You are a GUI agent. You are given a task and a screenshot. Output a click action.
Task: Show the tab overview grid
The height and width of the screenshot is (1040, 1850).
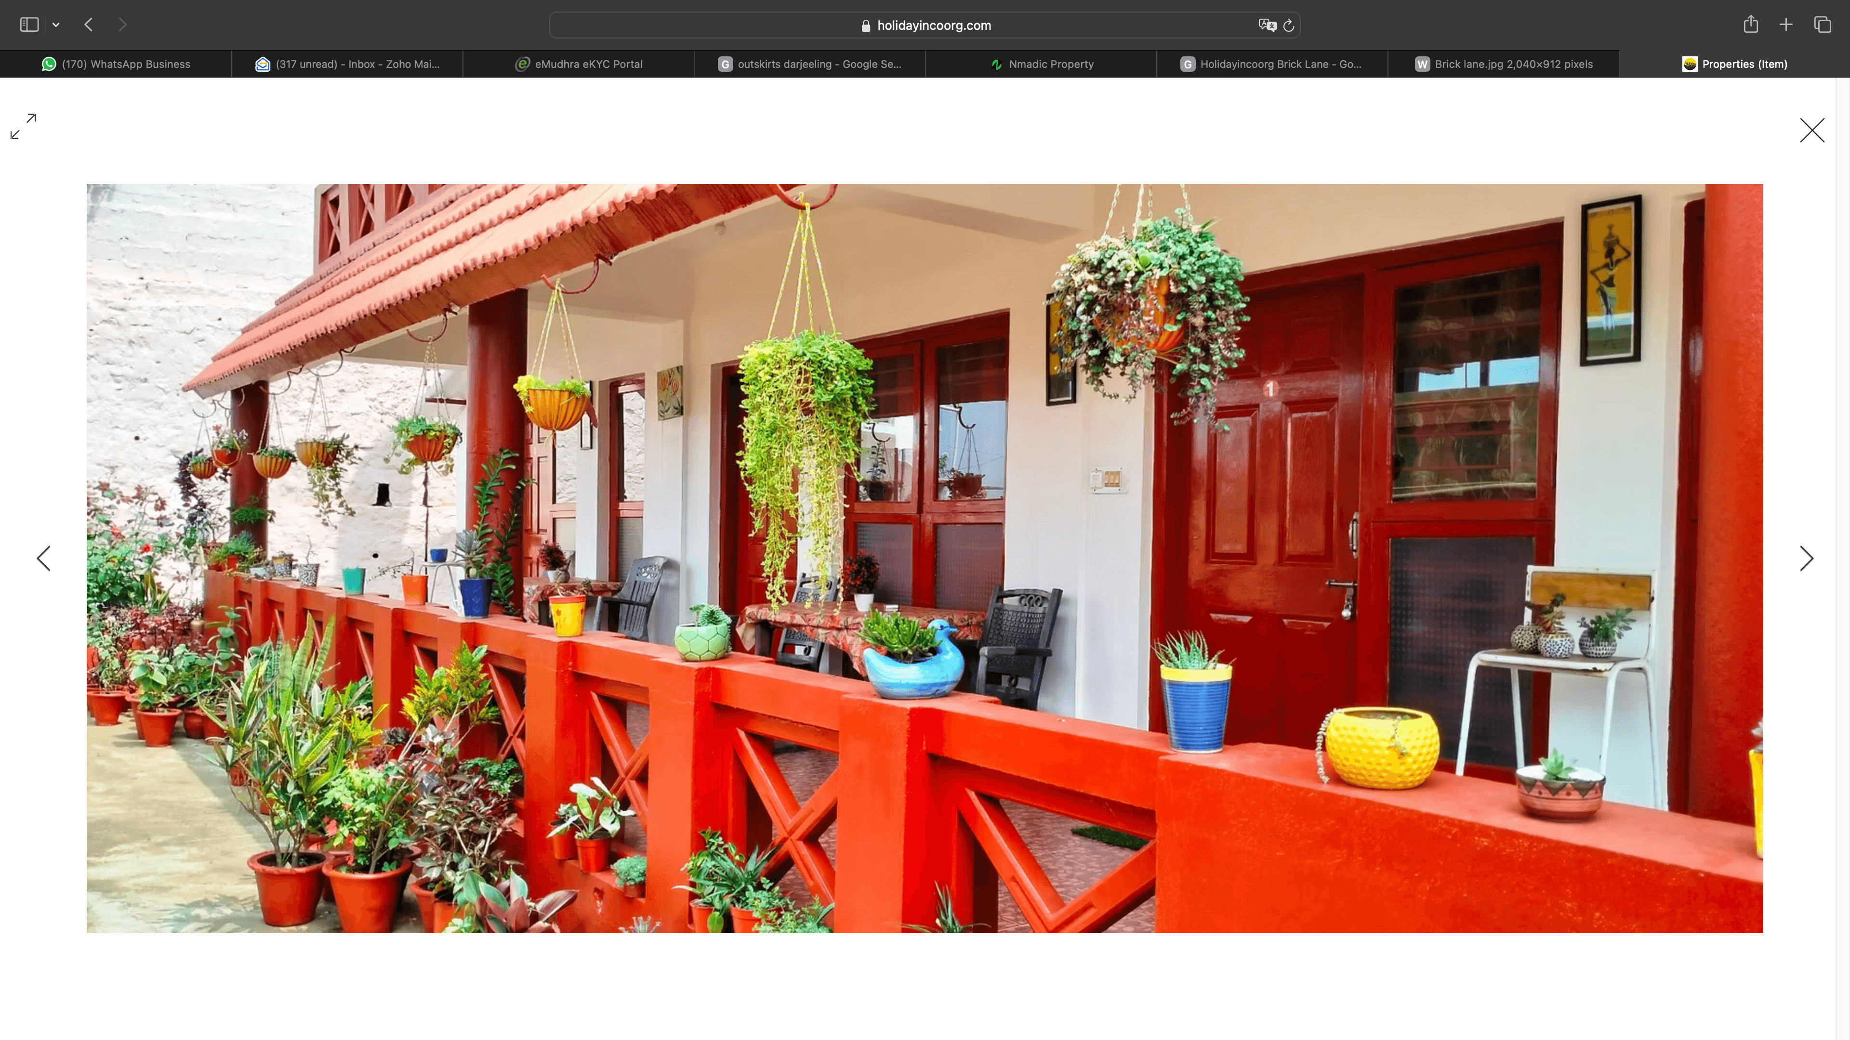[x=1822, y=25]
